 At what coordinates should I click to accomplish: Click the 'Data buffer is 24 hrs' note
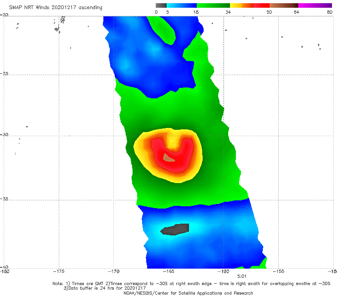pyautogui.click(x=105, y=288)
